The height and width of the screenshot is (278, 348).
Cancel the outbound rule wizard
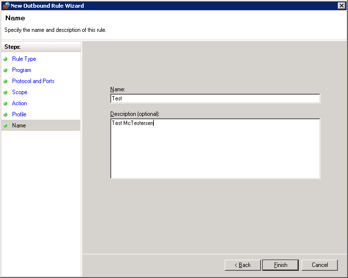319,265
